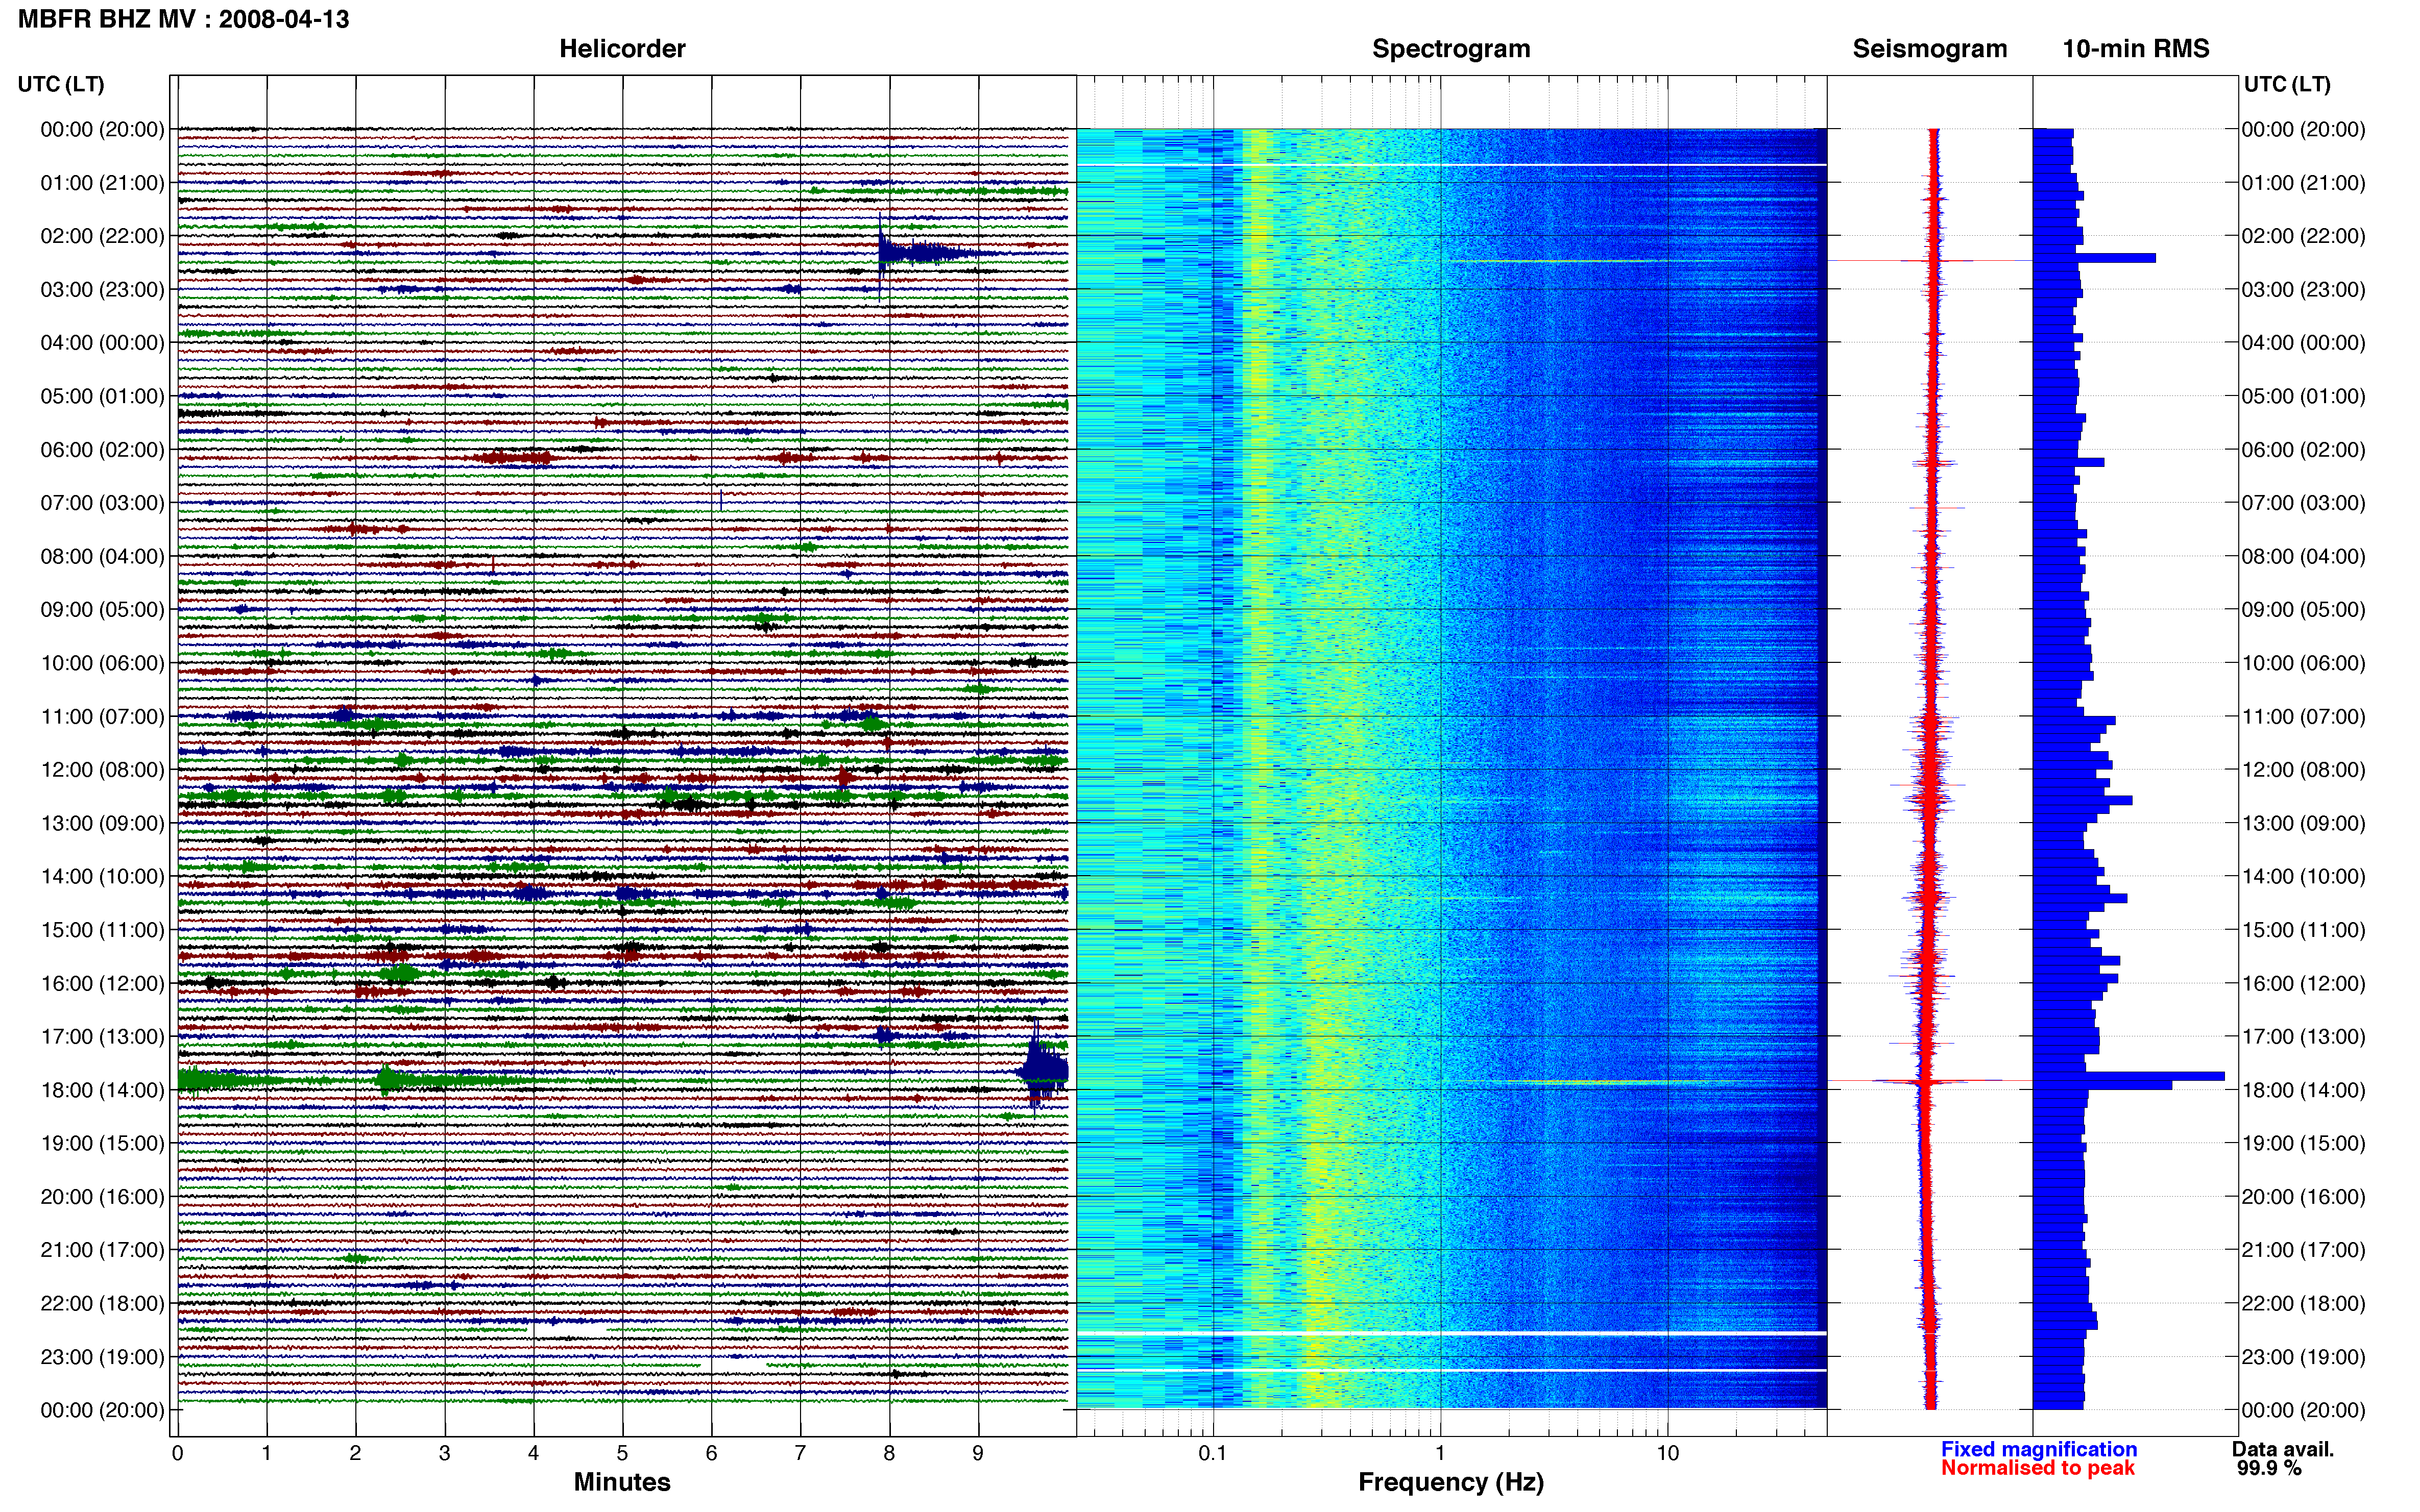Click the 'Frequency (Hz)' x-axis label
Image resolution: width=2420 pixels, height=1512 pixels.
pos(1450,1482)
